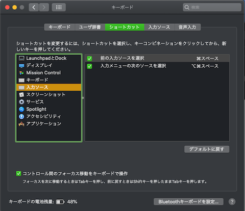The height and width of the screenshot is (211, 245).
Task: Toggle keyboard focus navigation checkbox
Action: (x=18, y=173)
